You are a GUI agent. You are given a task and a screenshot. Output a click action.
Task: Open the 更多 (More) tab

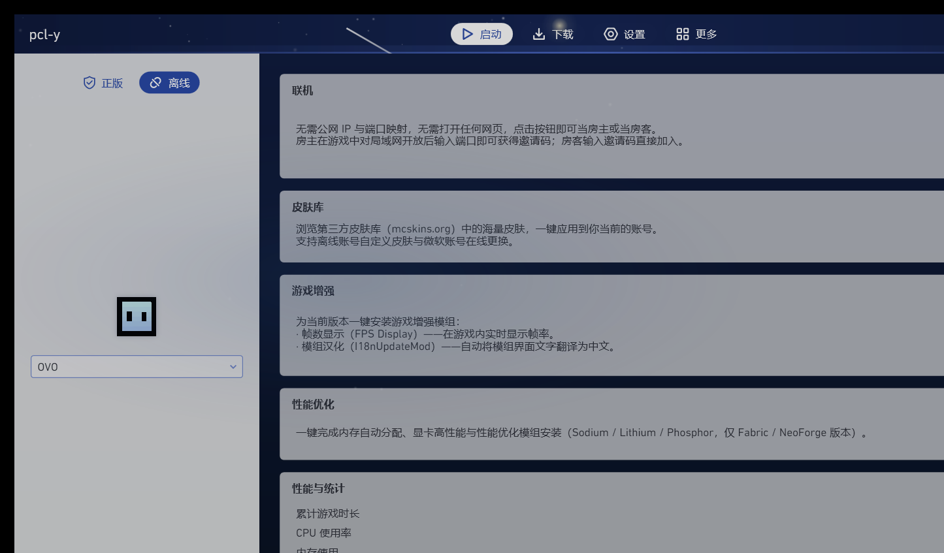pos(696,34)
